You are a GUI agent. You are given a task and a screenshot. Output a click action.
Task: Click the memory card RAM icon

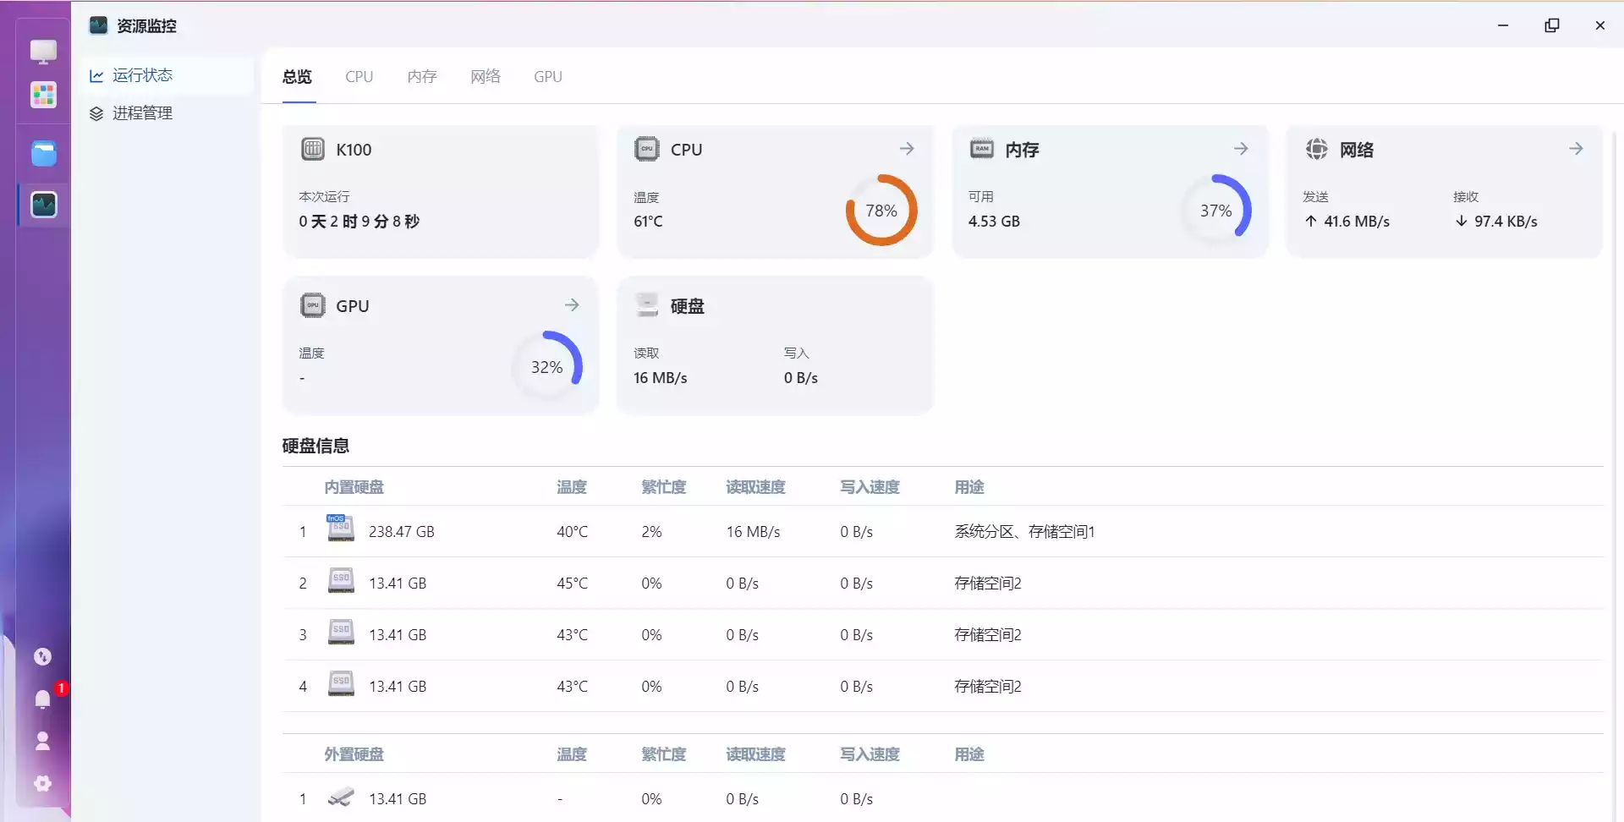(x=982, y=149)
